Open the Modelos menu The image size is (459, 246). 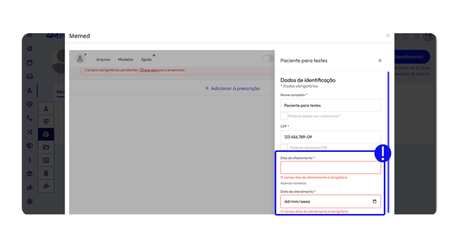click(126, 60)
